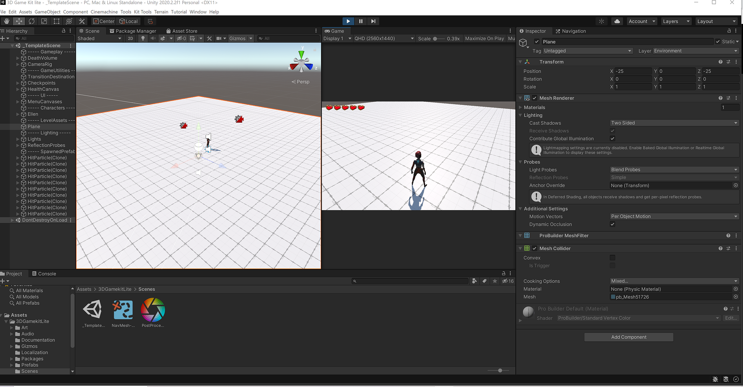Open the Layer dropdown showing Environment
The height and width of the screenshot is (387, 743).
coord(696,51)
